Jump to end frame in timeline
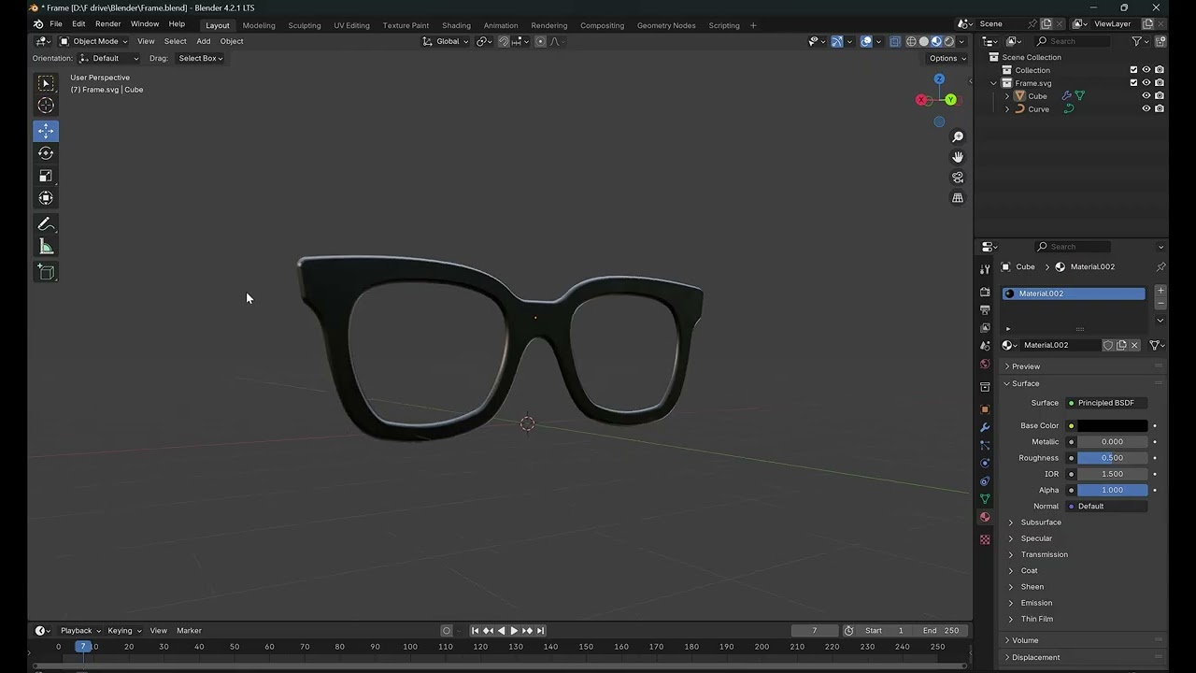1196x673 pixels. [540, 631]
